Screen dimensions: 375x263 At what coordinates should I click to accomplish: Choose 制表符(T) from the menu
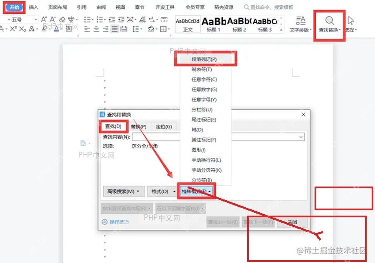coord(206,69)
